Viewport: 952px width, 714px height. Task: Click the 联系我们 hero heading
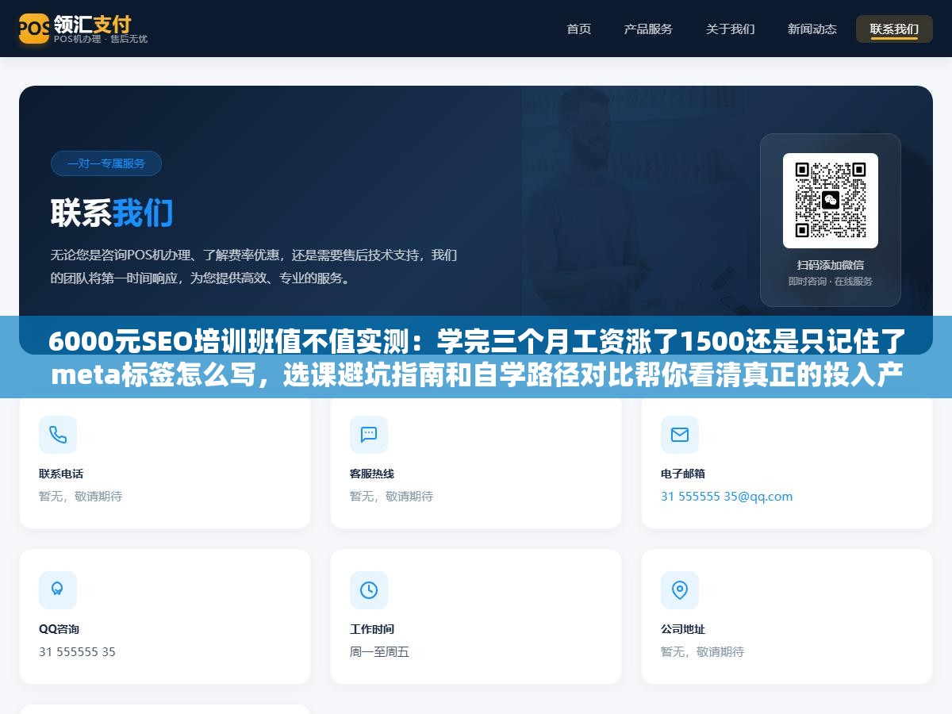coord(112,213)
